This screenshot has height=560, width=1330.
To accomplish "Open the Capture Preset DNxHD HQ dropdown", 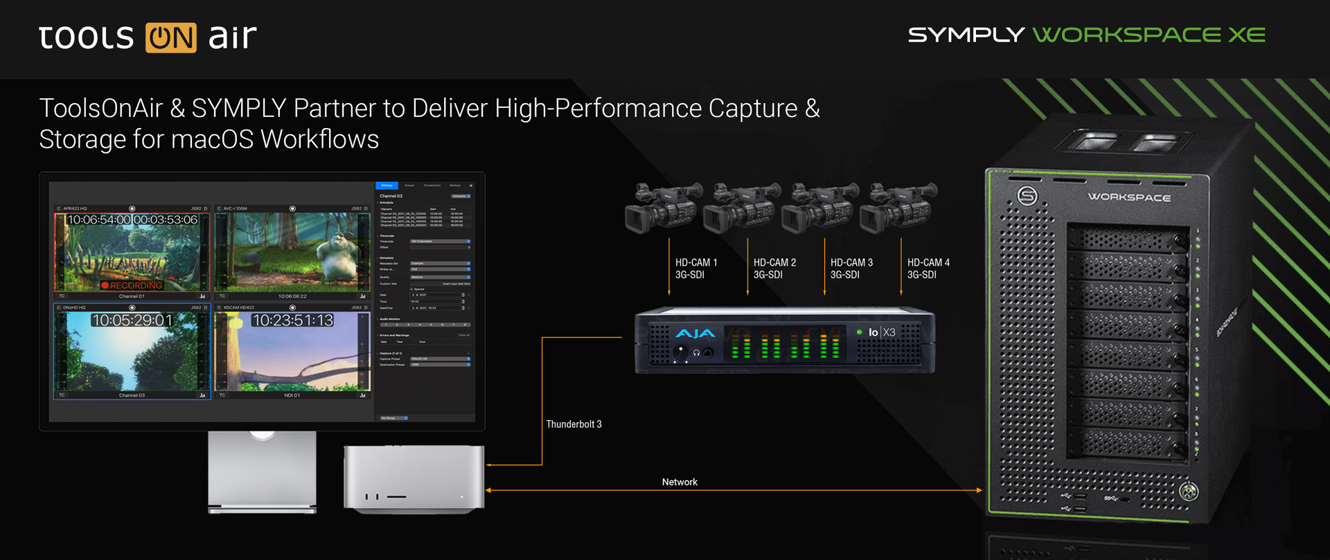I will (440, 359).
